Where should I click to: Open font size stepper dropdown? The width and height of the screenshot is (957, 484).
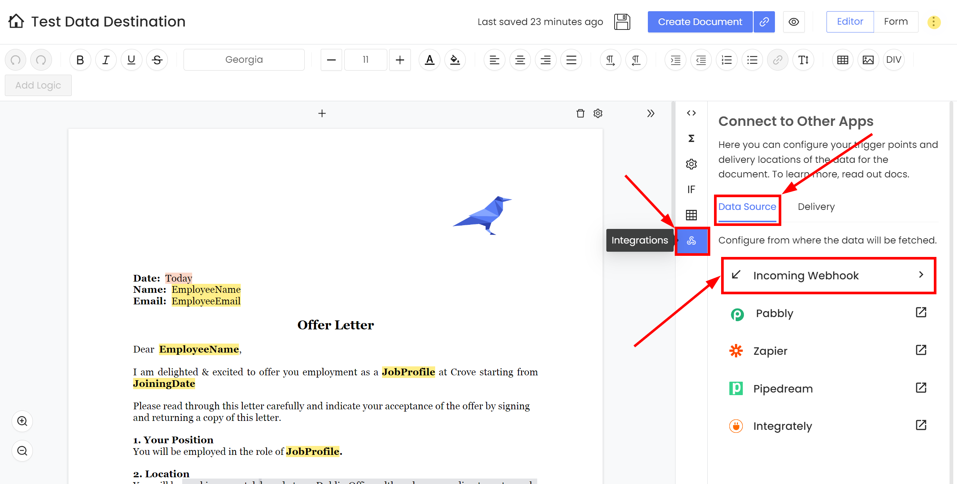pos(366,60)
